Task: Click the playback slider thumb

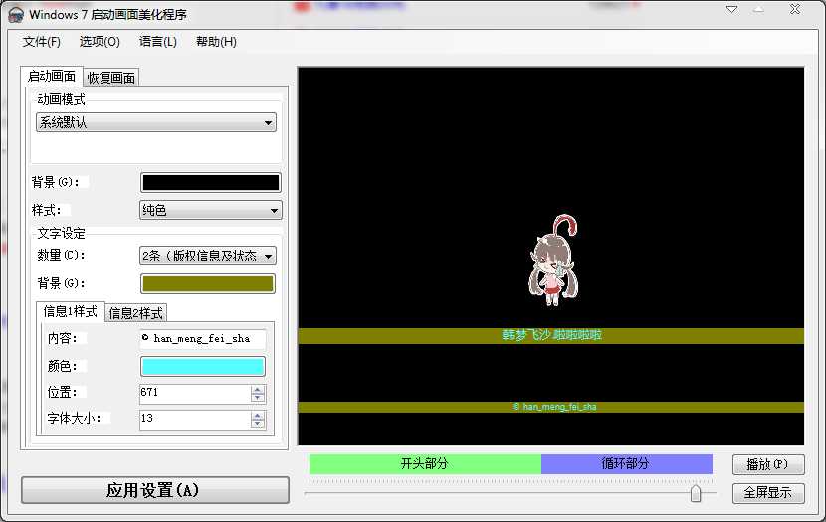Action: pyautogui.click(x=696, y=493)
